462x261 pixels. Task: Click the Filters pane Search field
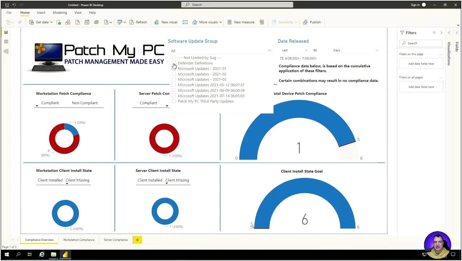click(421, 43)
